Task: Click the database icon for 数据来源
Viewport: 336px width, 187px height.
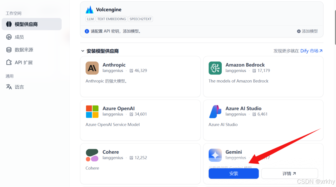Action: pyautogui.click(x=9, y=50)
